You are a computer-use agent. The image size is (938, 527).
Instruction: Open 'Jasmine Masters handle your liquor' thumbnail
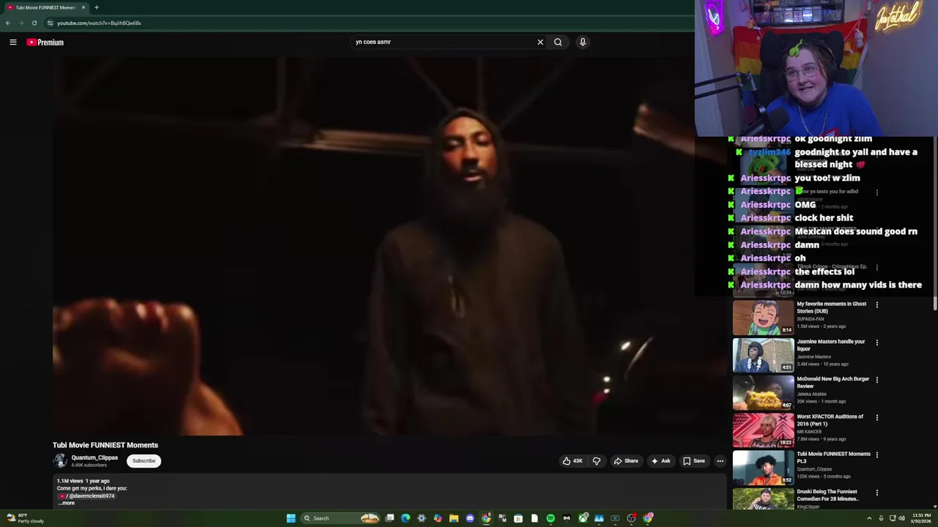(763, 354)
